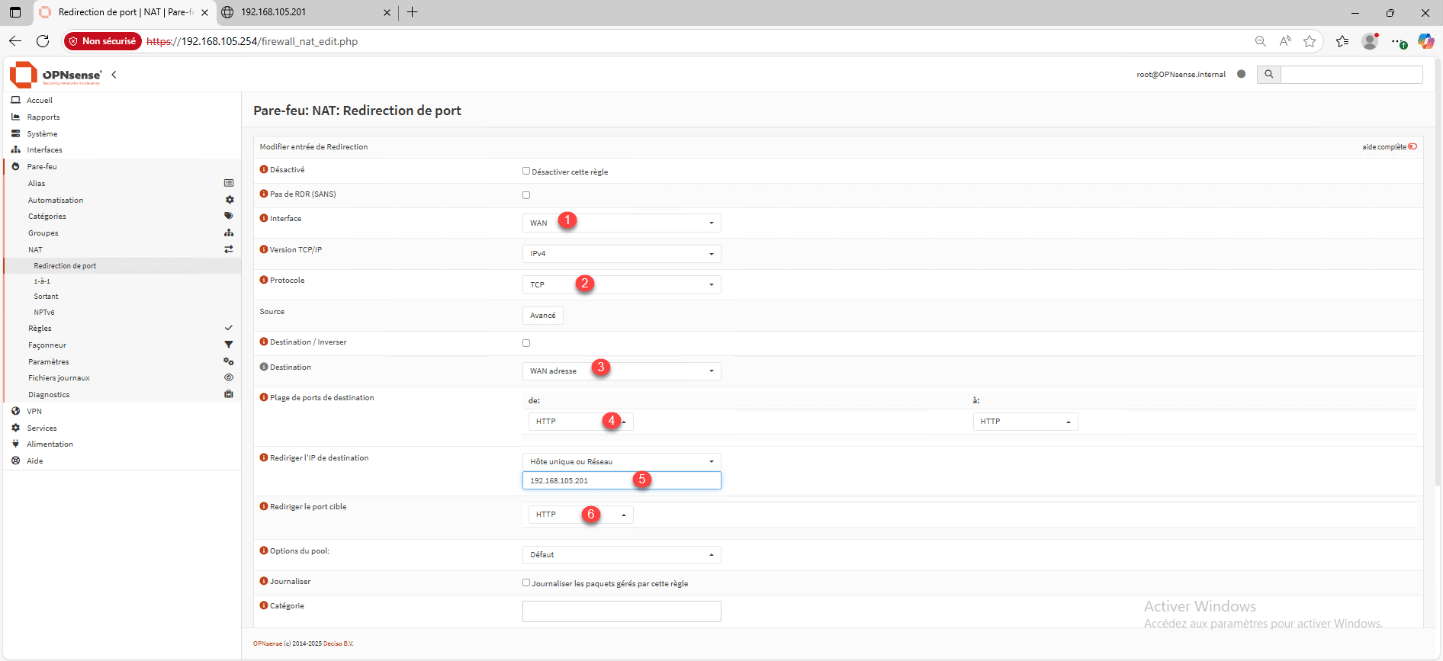Click the Deciso B.V. footer link
Screen dimensions: 1443x661
[x=338, y=643]
